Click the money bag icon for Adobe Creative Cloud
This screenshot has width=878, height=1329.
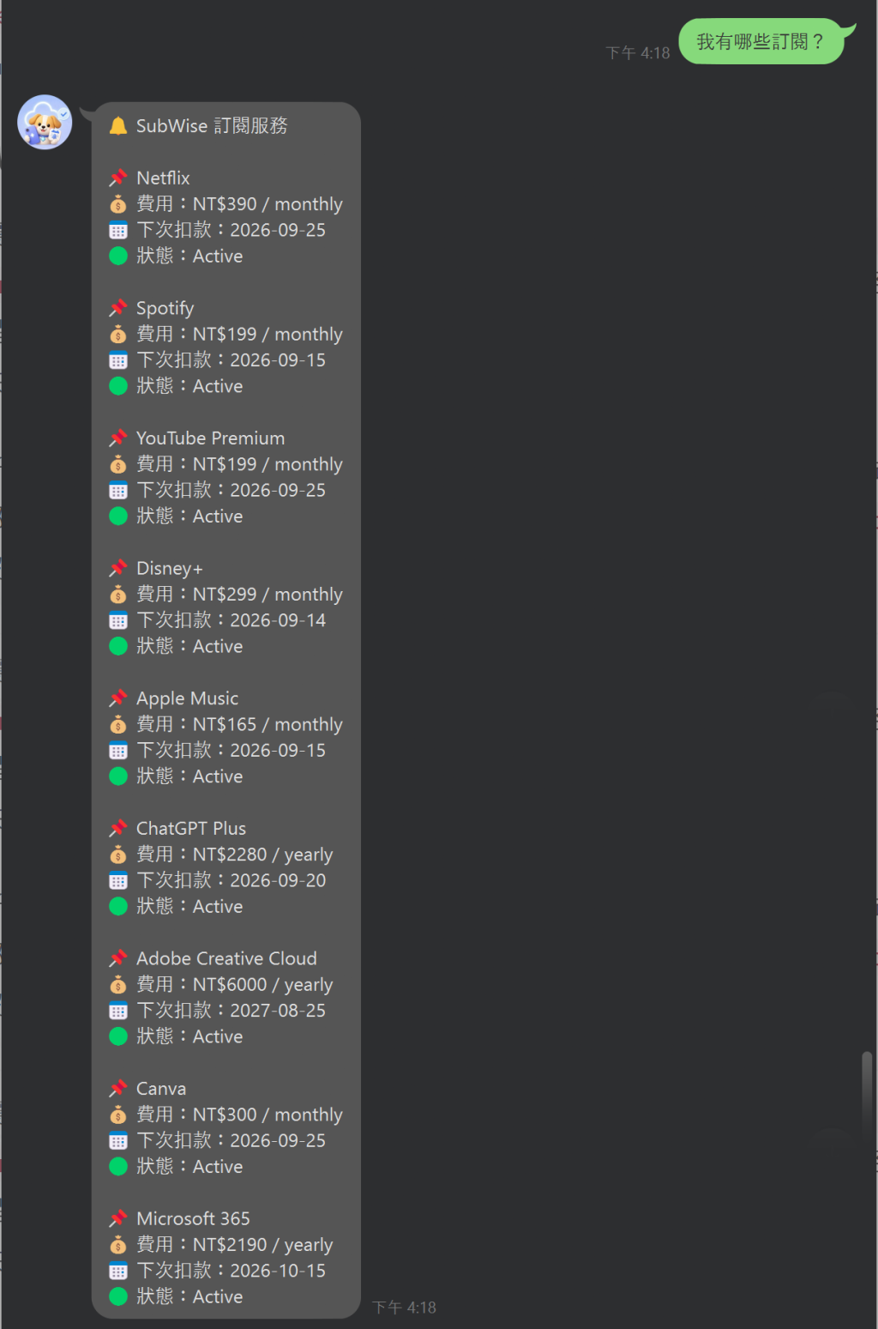point(118,985)
